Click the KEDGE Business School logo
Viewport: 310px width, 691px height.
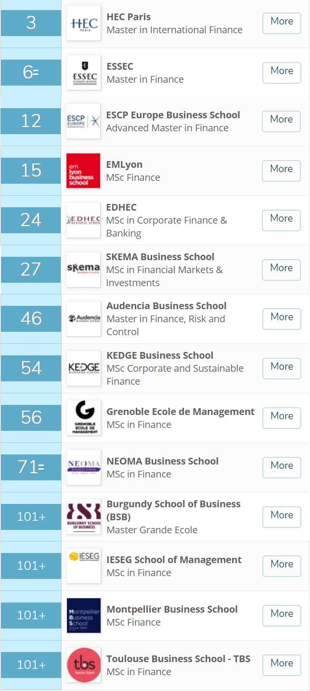84,368
